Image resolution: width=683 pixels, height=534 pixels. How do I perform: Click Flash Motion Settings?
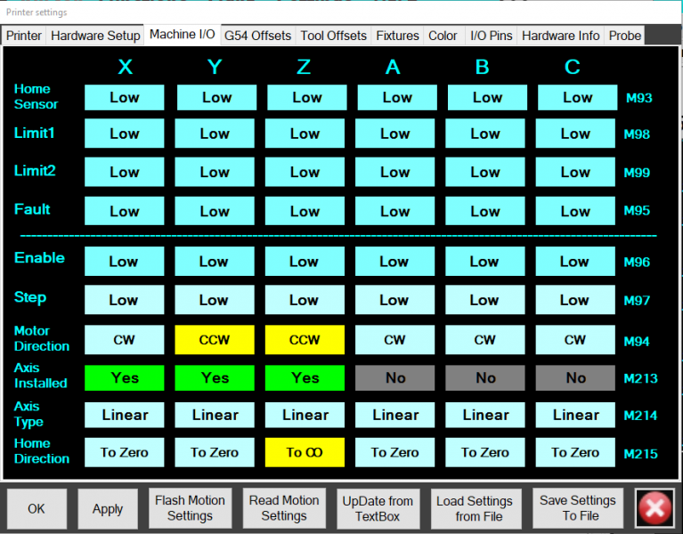click(x=190, y=508)
